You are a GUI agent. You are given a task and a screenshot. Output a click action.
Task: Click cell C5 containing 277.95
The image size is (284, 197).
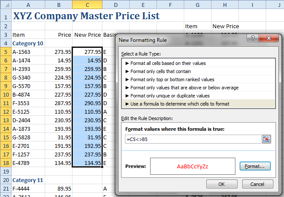[87, 52]
